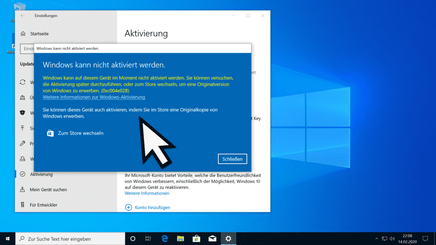Go to Startseite in settings sidebar
This screenshot has width=436, height=245.
(39, 34)
